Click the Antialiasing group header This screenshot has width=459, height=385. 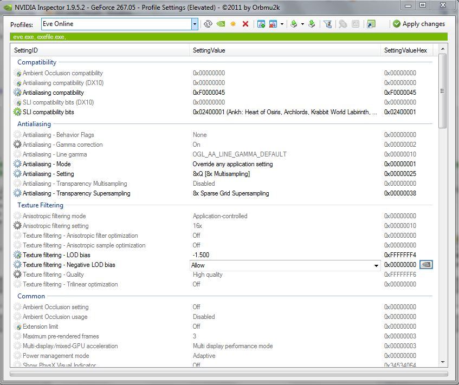pos(34,124)
